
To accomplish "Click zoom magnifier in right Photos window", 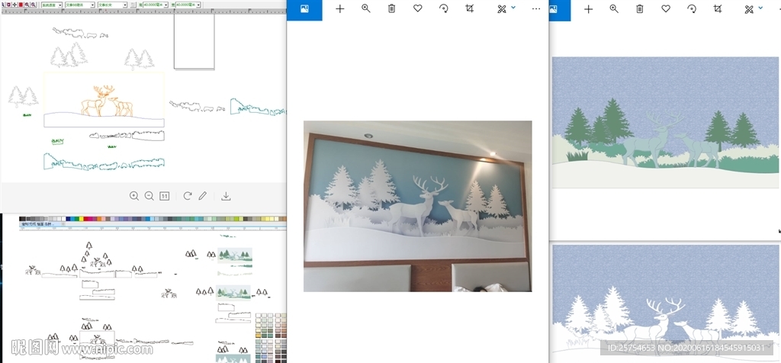I will 614,9.
